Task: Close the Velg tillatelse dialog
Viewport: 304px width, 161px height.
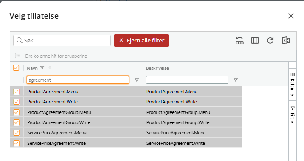Action: [x=291, y=16]
